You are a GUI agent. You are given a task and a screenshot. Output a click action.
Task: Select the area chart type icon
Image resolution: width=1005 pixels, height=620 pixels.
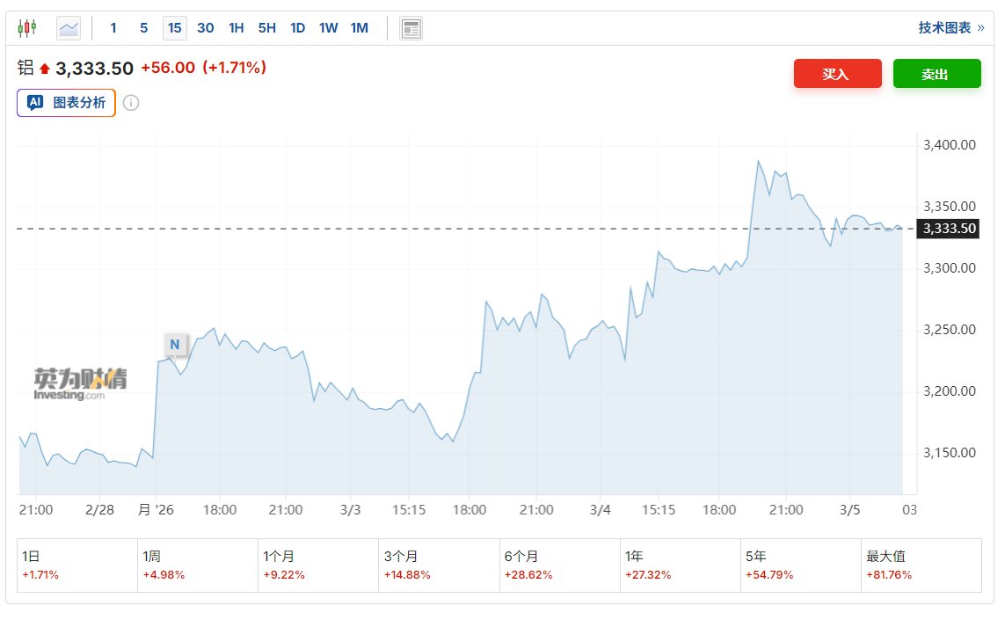pos(69,28)
